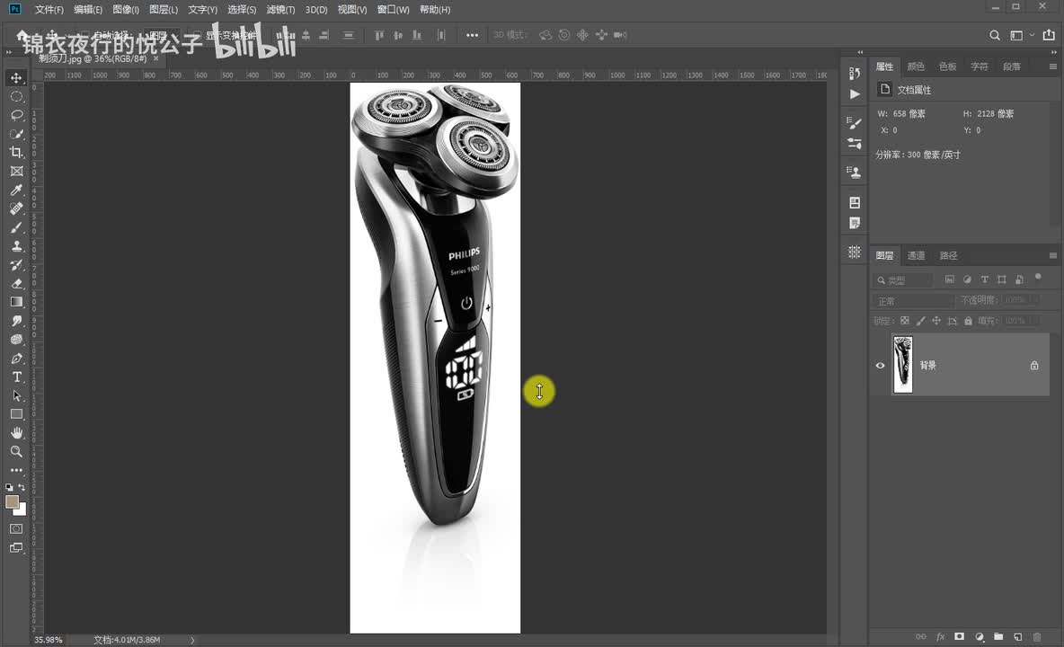Open the 图像(I) menu
This screenshot has height=647, width=1064.
tap(126, 10)
